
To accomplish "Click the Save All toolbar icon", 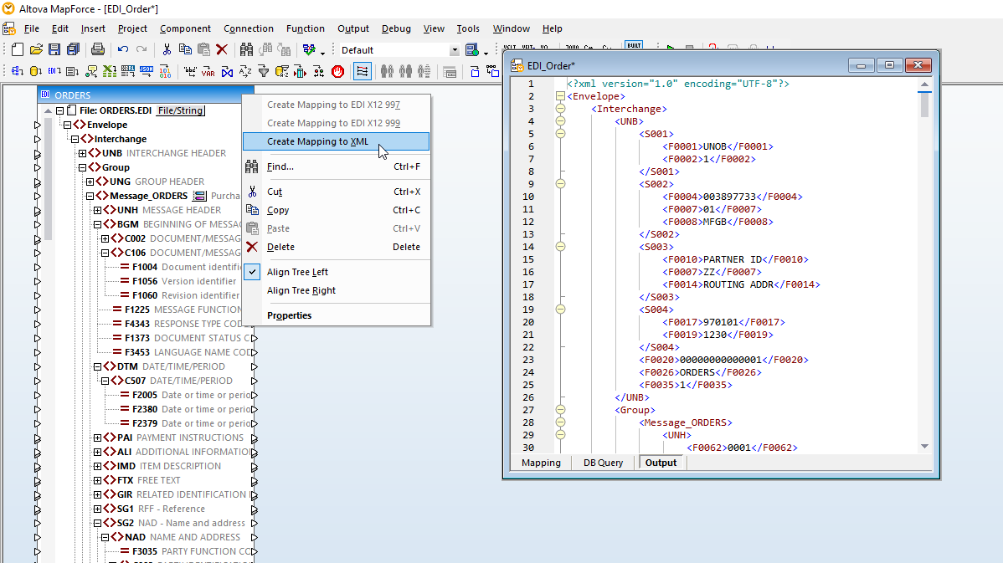I will pyautogui.click(x=73, y=50).
